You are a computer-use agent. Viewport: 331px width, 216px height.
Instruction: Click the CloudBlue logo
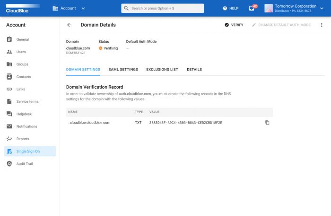coord(16,9)
